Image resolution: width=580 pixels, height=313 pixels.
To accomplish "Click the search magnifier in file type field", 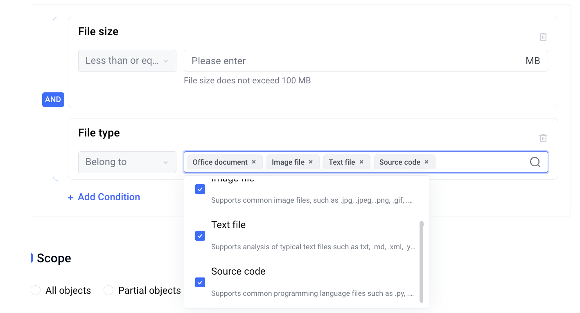I will (x=535, y=162).
